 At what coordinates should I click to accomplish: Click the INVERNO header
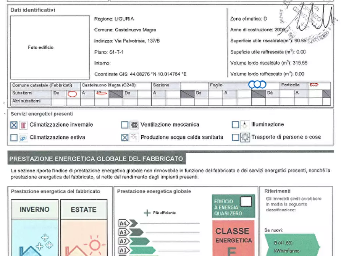pos(34,210)
